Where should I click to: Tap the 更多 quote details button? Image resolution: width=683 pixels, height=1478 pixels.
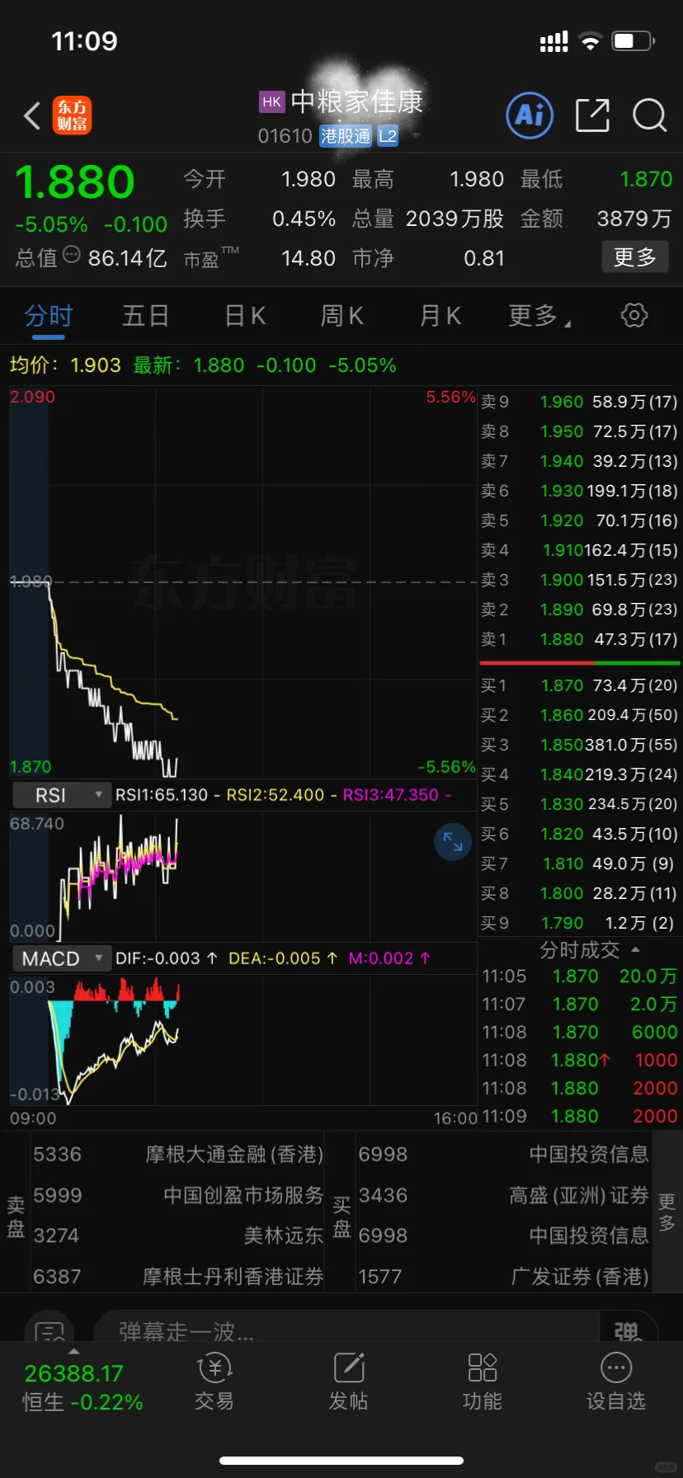tap(635, 257)
